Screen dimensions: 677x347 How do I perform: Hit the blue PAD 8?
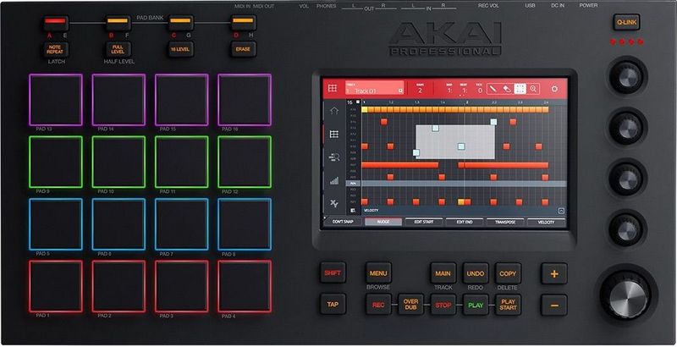(245, 224)
